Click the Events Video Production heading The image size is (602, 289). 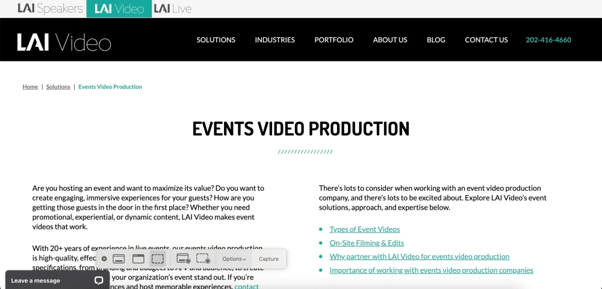(x=301, y=129)
